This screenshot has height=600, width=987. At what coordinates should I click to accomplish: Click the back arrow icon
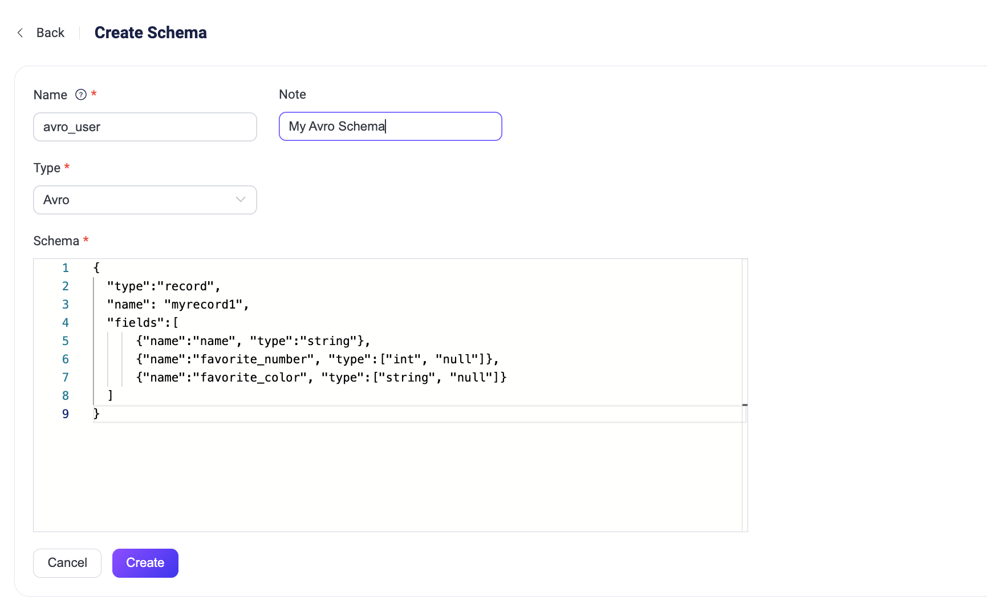click(21, 33)
